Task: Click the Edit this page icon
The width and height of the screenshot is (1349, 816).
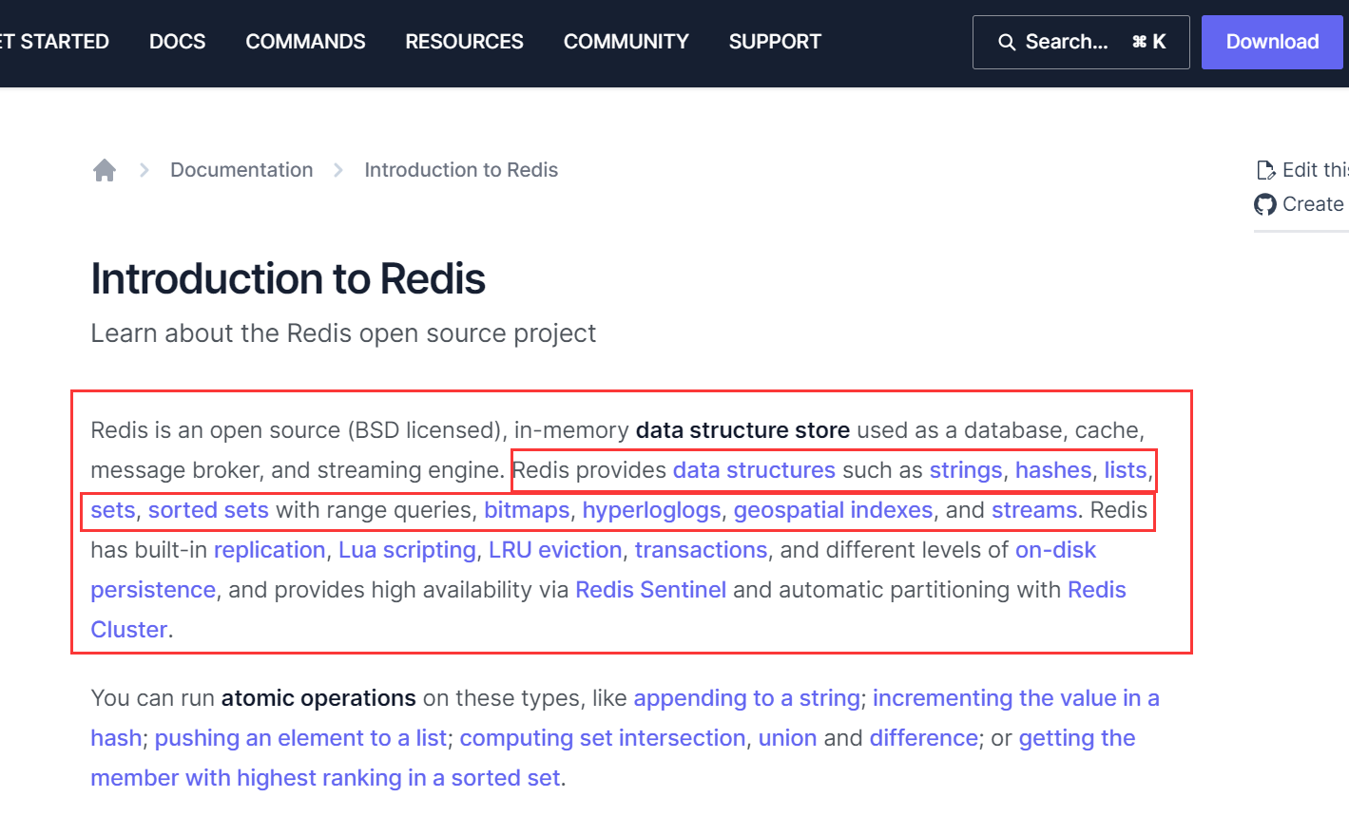Action: click(1265, 170)
